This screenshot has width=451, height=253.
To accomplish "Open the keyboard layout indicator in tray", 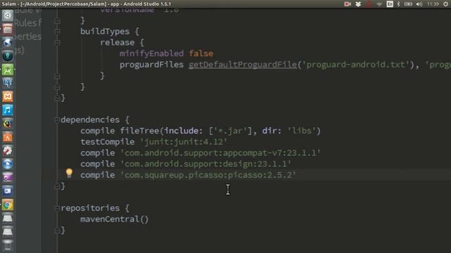I will [390, 4].
